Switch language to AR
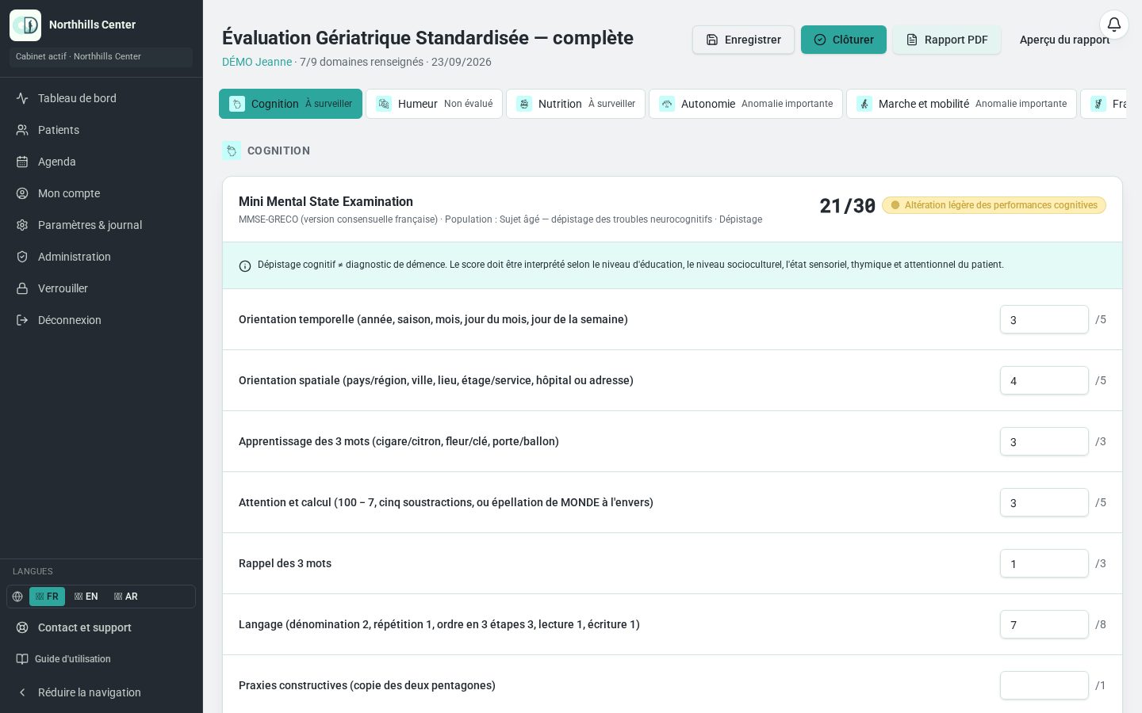The height and width of the screenshot is (713, 1142). coord(126,597)
